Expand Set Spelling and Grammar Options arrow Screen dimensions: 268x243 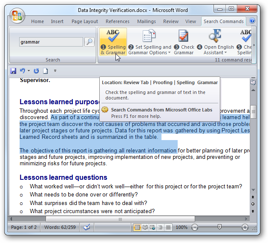coord(169,53)
